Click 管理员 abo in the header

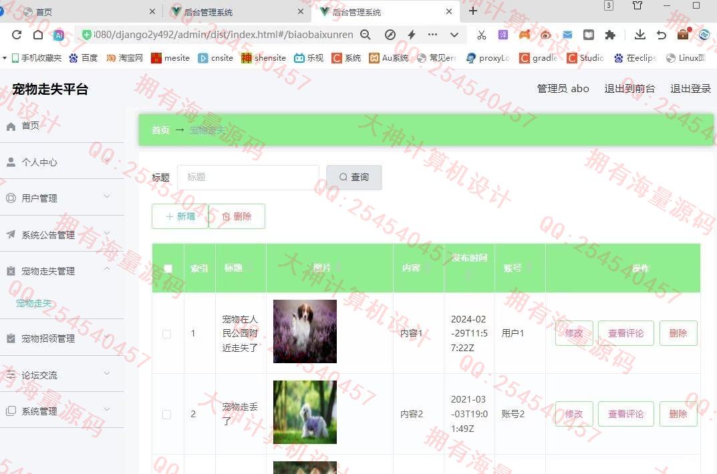point(563,89)
